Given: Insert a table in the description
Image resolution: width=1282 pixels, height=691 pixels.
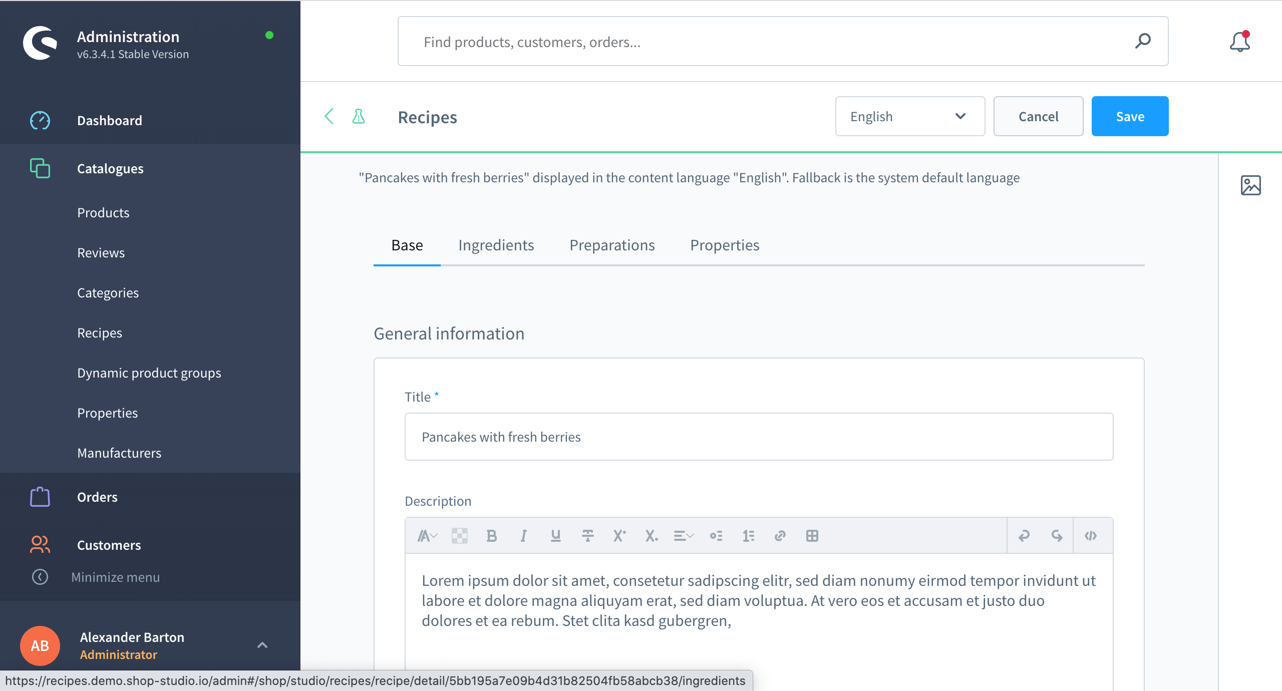Looking at the screenshot, I should coord(812,536).
